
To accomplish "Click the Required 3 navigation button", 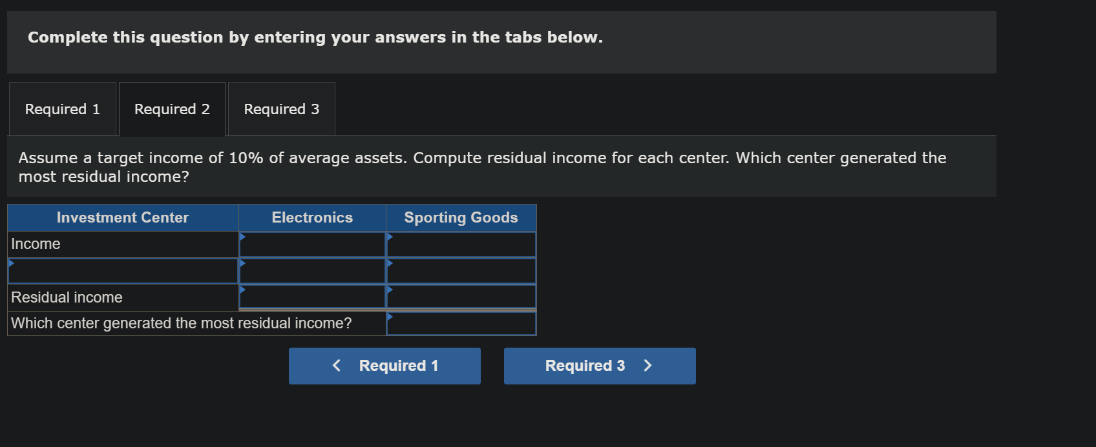I will pyautogui.click(x=599, y=366).
